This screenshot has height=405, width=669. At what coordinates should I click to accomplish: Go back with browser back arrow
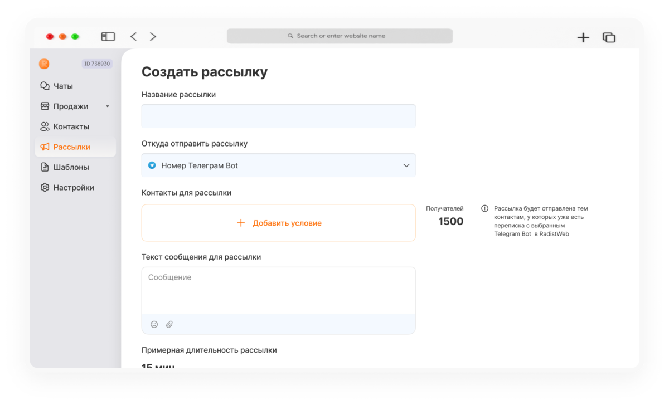[133, 37]
